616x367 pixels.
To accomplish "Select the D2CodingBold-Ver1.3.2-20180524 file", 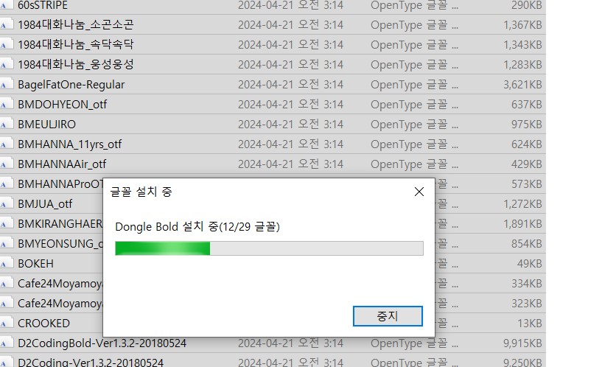I will [102, 343].
